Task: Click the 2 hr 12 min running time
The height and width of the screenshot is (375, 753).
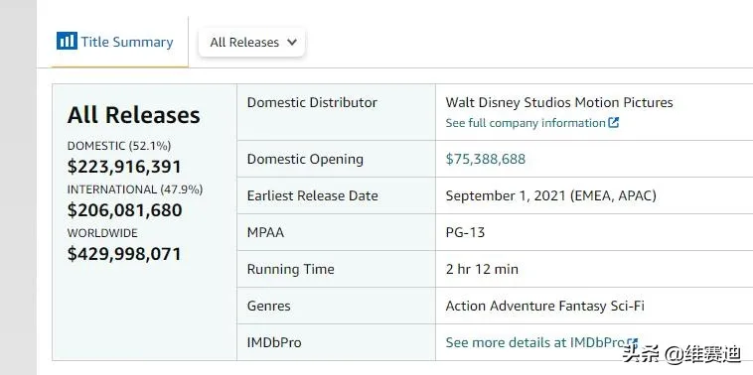Action: point(482,269)
